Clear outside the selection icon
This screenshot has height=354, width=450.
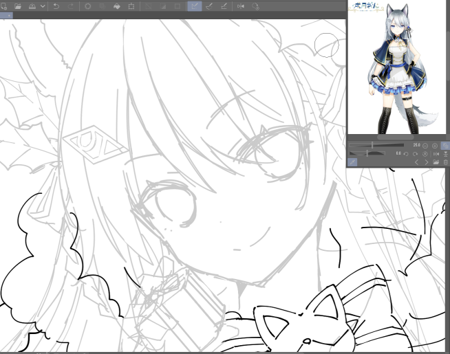click(x=102, y=6)
